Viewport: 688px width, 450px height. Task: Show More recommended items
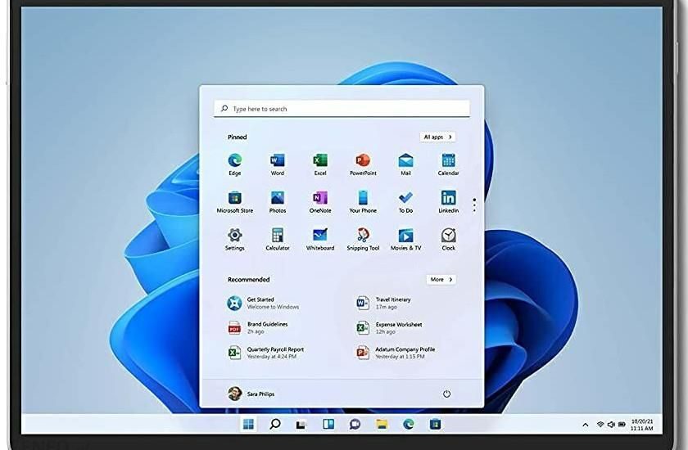pyautogui.click(x=441, y=280)
